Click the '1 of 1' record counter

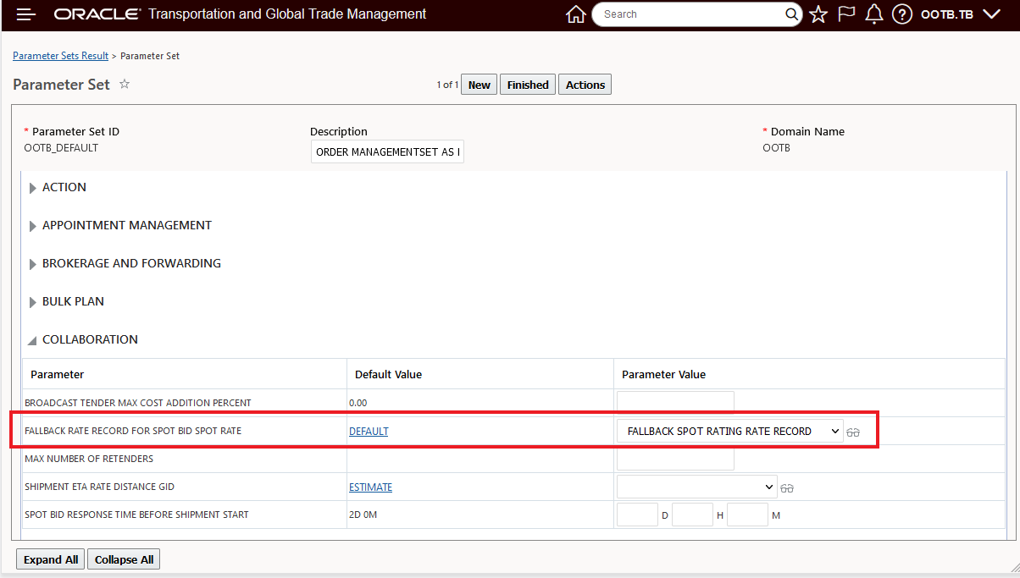coord(447,85)
